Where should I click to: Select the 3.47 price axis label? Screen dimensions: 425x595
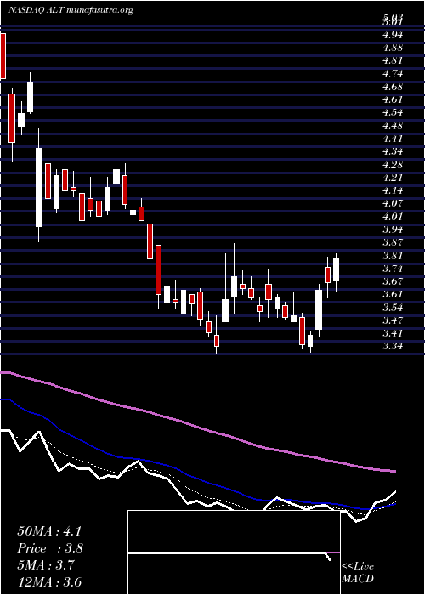coord(393,320)
